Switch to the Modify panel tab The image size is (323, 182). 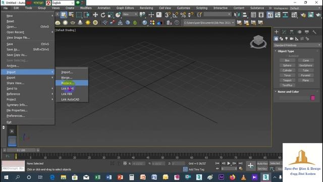(284, 32)
